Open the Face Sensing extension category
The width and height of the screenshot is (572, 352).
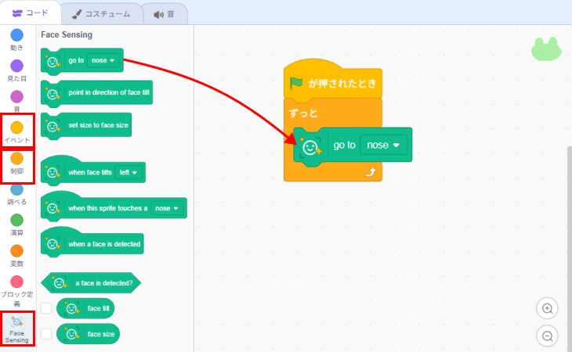click(x=17, y=329)
